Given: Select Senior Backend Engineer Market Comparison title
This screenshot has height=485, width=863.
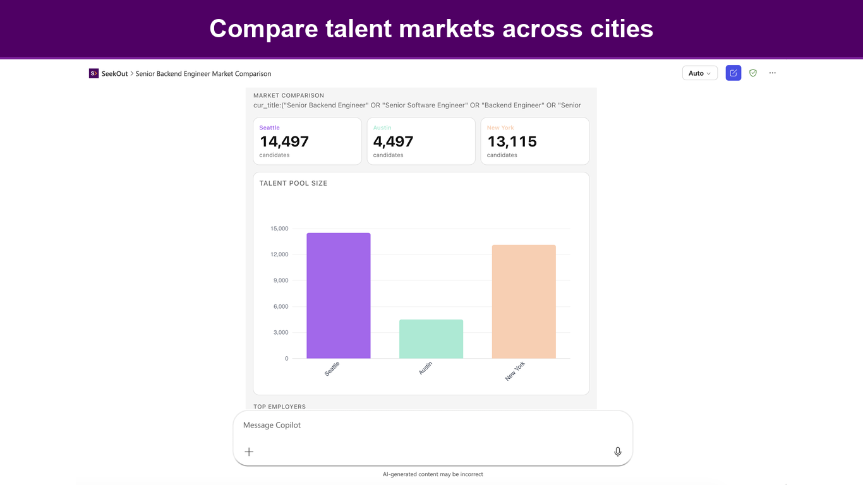Looking at the screenshot, I should (x=203, y=74).
